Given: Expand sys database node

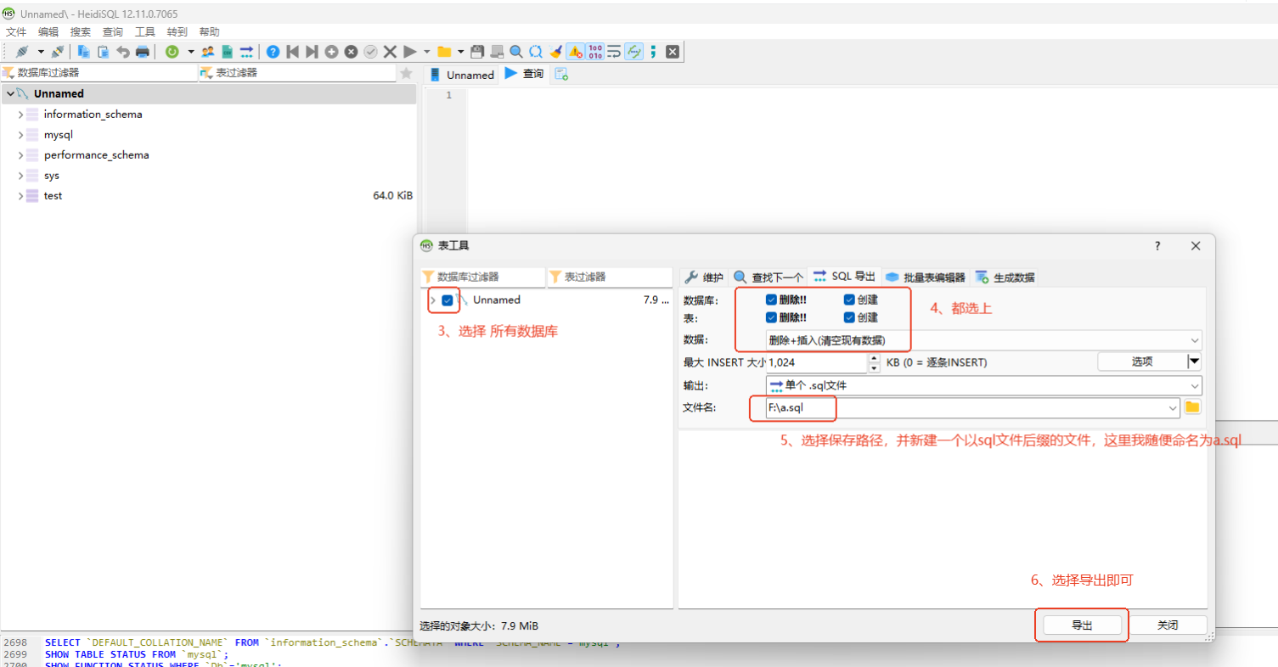Looking at the screenshot, I should click(20, 175).
